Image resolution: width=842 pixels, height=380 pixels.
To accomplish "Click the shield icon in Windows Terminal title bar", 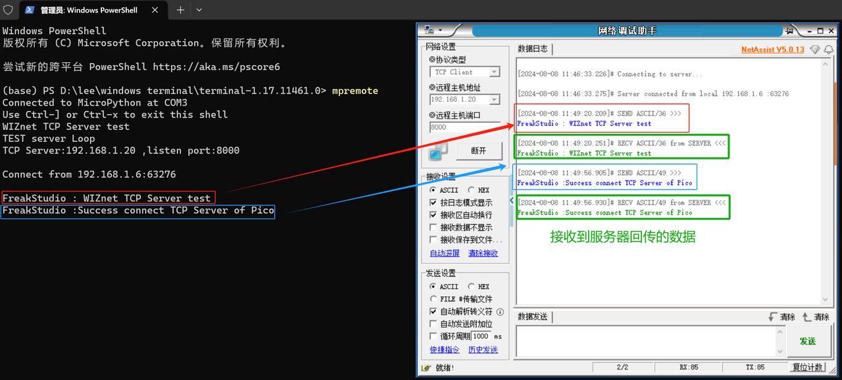I will [x=9, y=10].
